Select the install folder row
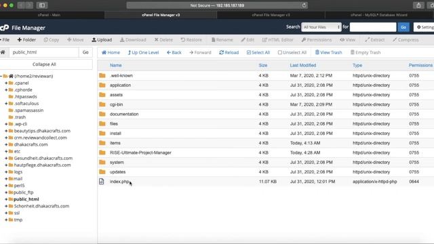The image size is (434, 244). tap(265, 134)
